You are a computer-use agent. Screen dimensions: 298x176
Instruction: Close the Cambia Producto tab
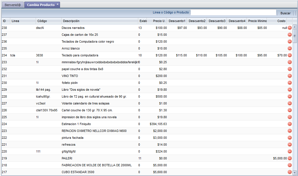[x=57, y=4]
